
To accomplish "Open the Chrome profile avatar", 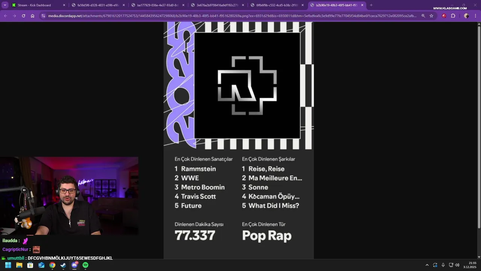I will coord(466,16).
